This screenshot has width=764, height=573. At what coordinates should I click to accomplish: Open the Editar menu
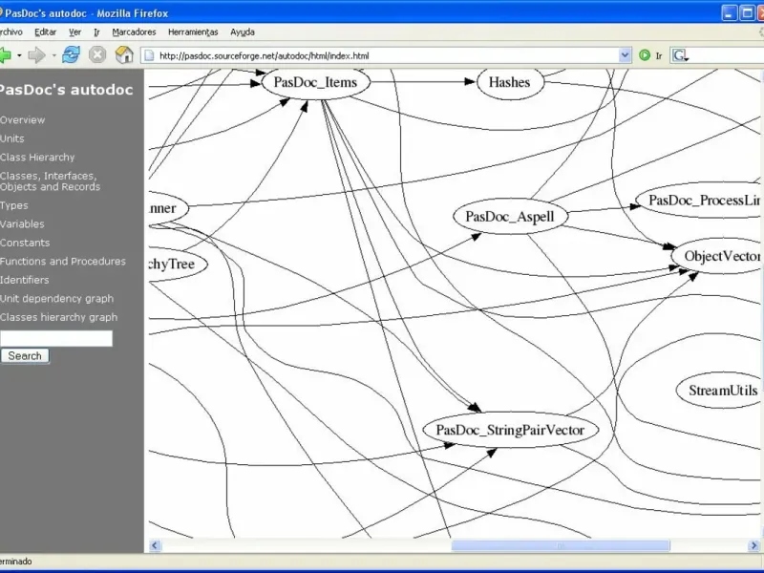click(x=45, y=32)
